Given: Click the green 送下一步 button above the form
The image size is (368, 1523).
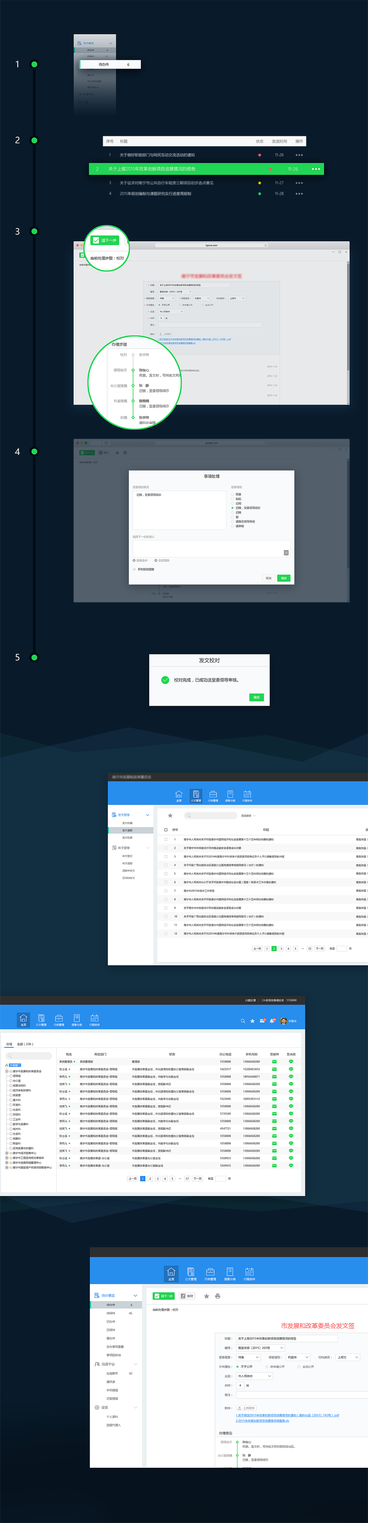Looking at the screenshot, I should [x=164, y=1296].
